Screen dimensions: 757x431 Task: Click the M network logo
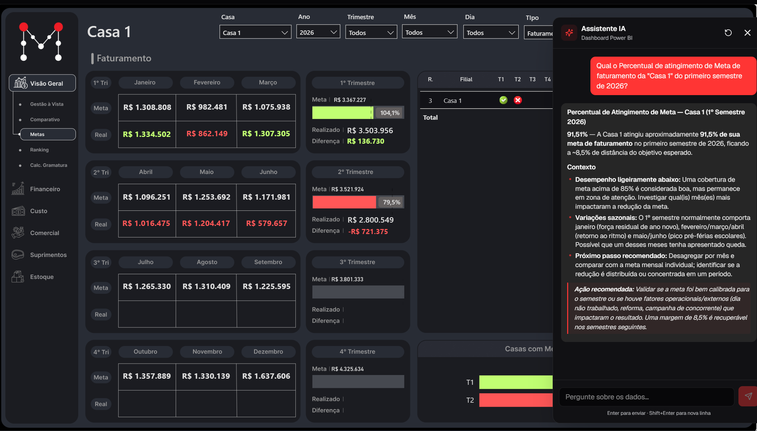click(x=41, y=42)
